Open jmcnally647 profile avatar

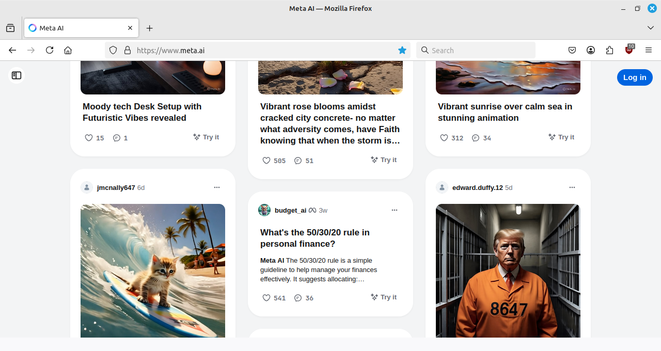point(87,187)
